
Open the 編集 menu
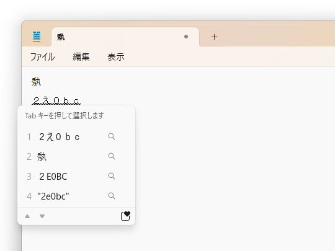coord(81,57)
